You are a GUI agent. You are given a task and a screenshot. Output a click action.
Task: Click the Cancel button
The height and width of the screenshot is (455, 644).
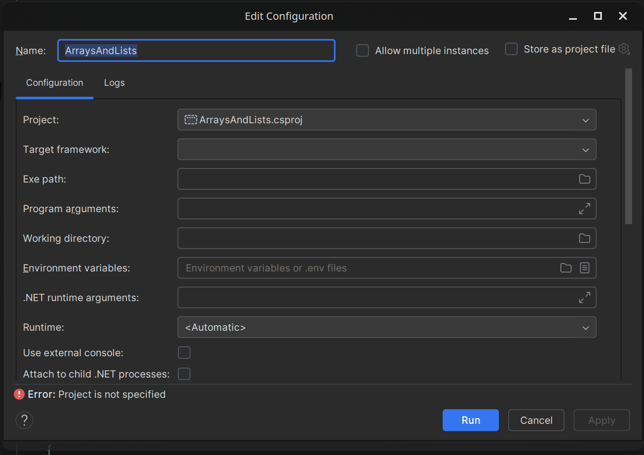[x=536, y=420]
